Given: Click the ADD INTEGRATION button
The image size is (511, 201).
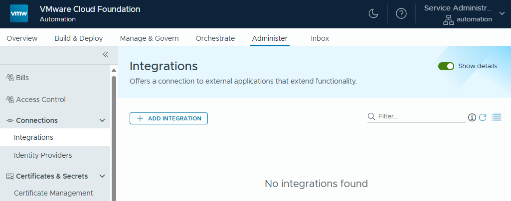Looking at the screenshot, I should pos(169,118).
